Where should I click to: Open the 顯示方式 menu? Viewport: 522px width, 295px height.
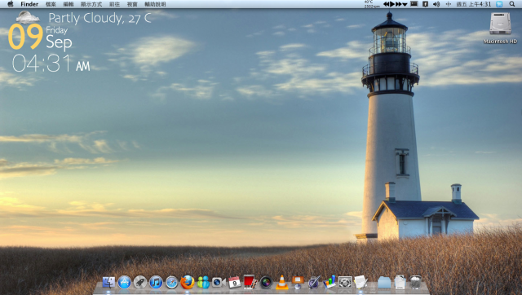point(91,4)
